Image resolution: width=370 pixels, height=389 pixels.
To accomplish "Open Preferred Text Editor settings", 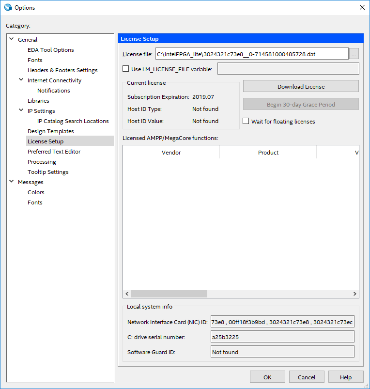I will 54,152.
